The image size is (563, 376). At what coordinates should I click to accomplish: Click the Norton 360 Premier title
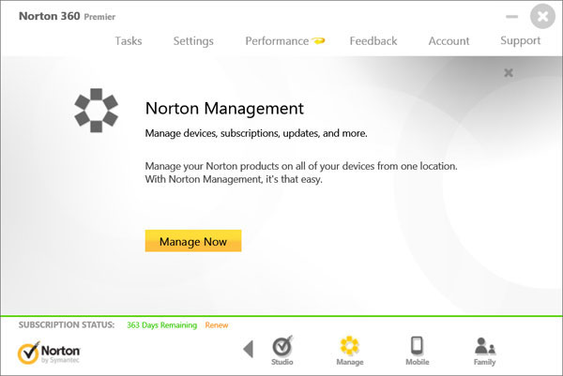click(x=68, y=16)
